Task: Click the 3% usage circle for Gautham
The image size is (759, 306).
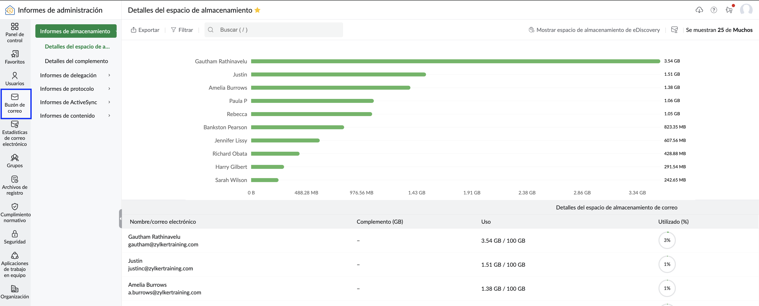Action: (667, 240)
